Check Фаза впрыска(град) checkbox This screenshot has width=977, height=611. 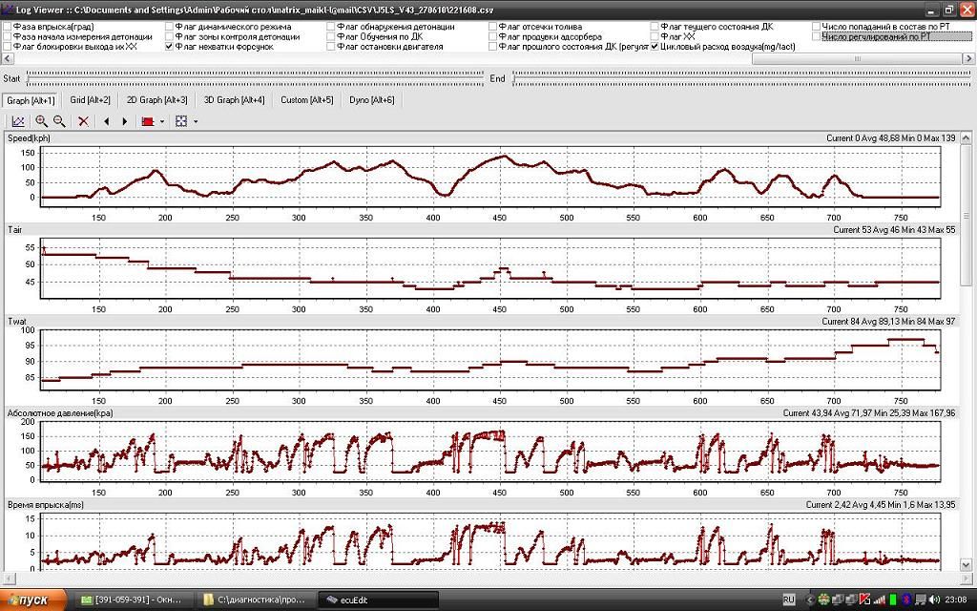tap(8, 27)
